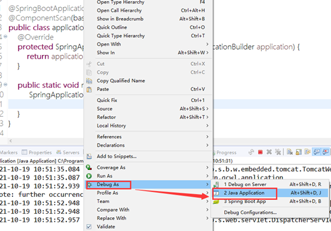Switch to the Progress tab
This screenshot has width=331, height=231.
pyautogui.click(x=225, y=153)
